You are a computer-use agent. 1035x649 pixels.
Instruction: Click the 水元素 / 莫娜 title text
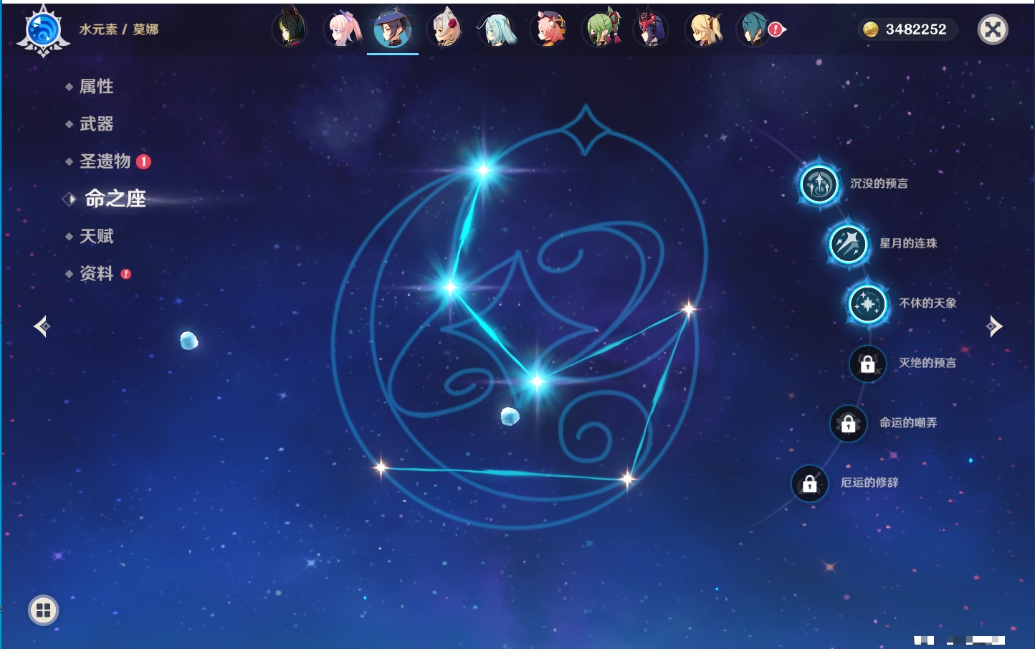coord(119,29)
